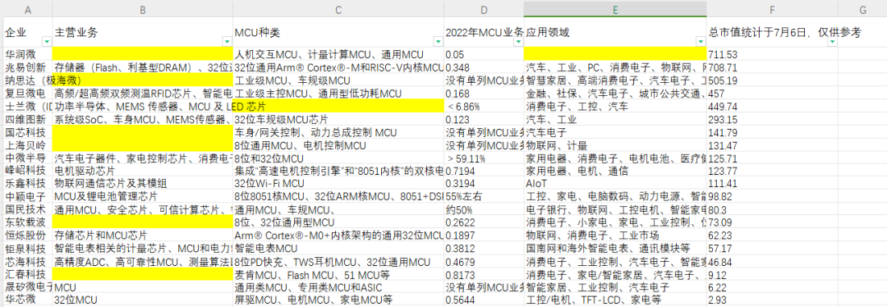Screen dimensions: 887x307
Task: Click the 293.15 market value cell
Action: 773,119
